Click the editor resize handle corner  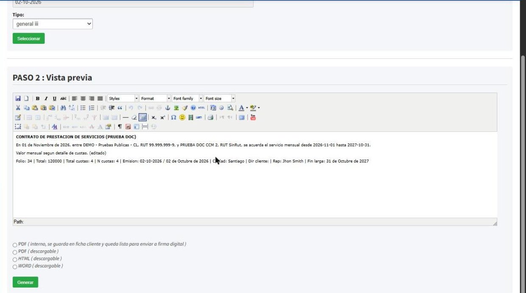(x=495, y=223)
